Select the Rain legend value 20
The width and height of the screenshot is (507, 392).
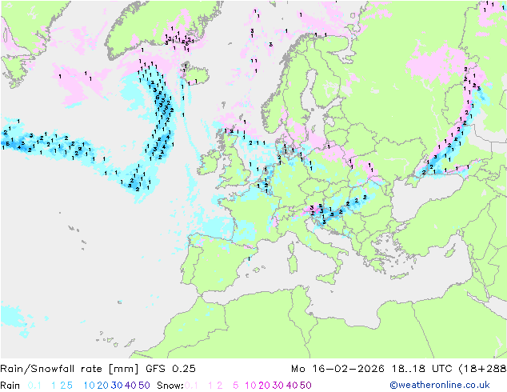click(x=102, y=386)
